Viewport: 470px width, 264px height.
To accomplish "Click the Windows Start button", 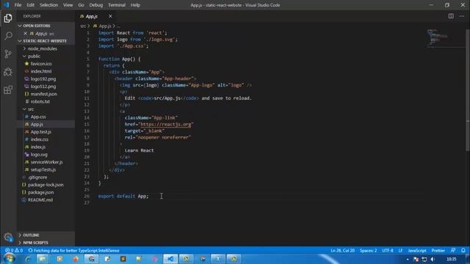I will point(9,259).
